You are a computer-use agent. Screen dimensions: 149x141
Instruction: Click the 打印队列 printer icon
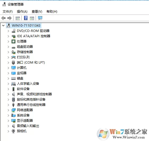tap(13, 57)
